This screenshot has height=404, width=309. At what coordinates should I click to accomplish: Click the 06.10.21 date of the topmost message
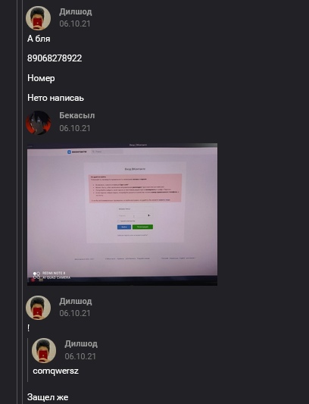[x=75, y=23]
